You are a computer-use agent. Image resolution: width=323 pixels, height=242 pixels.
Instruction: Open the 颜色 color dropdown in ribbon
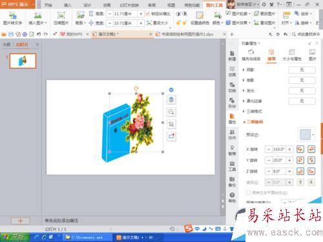(x=218, y=23)
